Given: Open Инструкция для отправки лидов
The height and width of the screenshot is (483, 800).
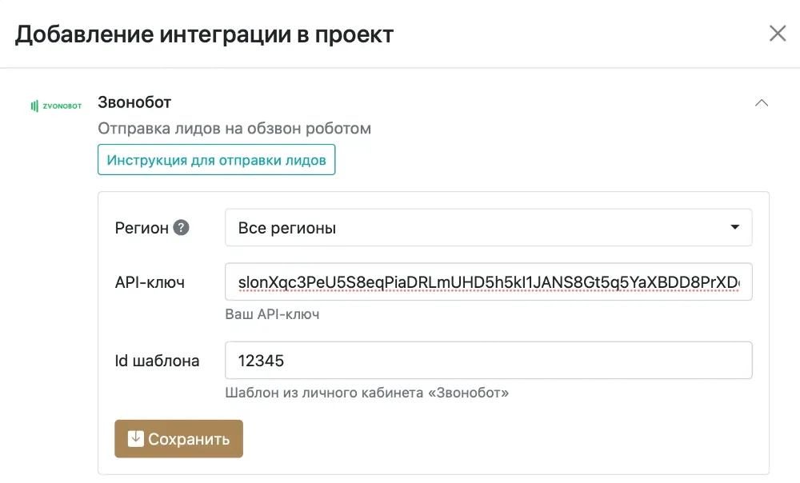Looking at the screenshot, I should (217, 160).
